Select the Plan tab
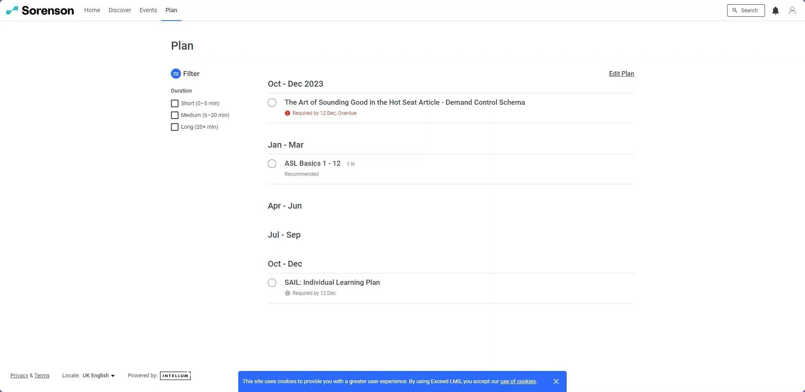The height and width of the screenshot is (392, 805). point(171,10)
